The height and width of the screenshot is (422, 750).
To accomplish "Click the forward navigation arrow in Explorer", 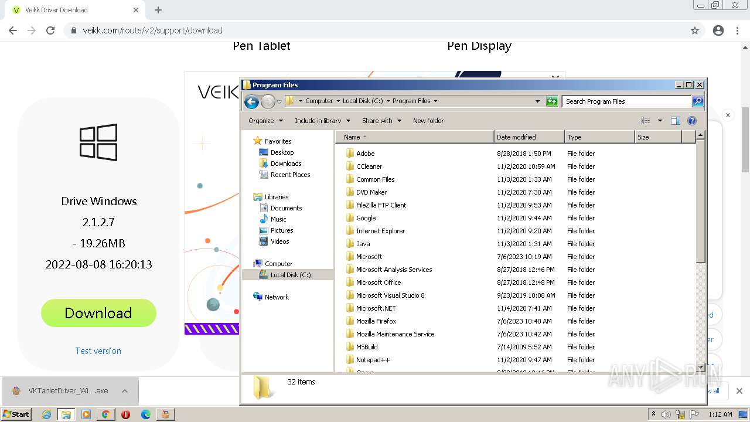I will (x=268, y=101).
